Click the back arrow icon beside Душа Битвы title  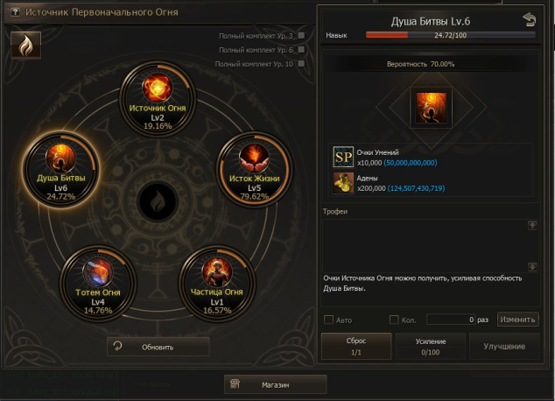(x=529, y=20)
